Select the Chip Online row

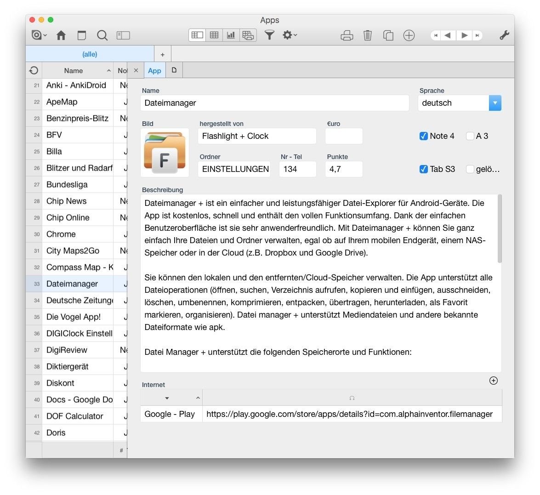(76, 218)
